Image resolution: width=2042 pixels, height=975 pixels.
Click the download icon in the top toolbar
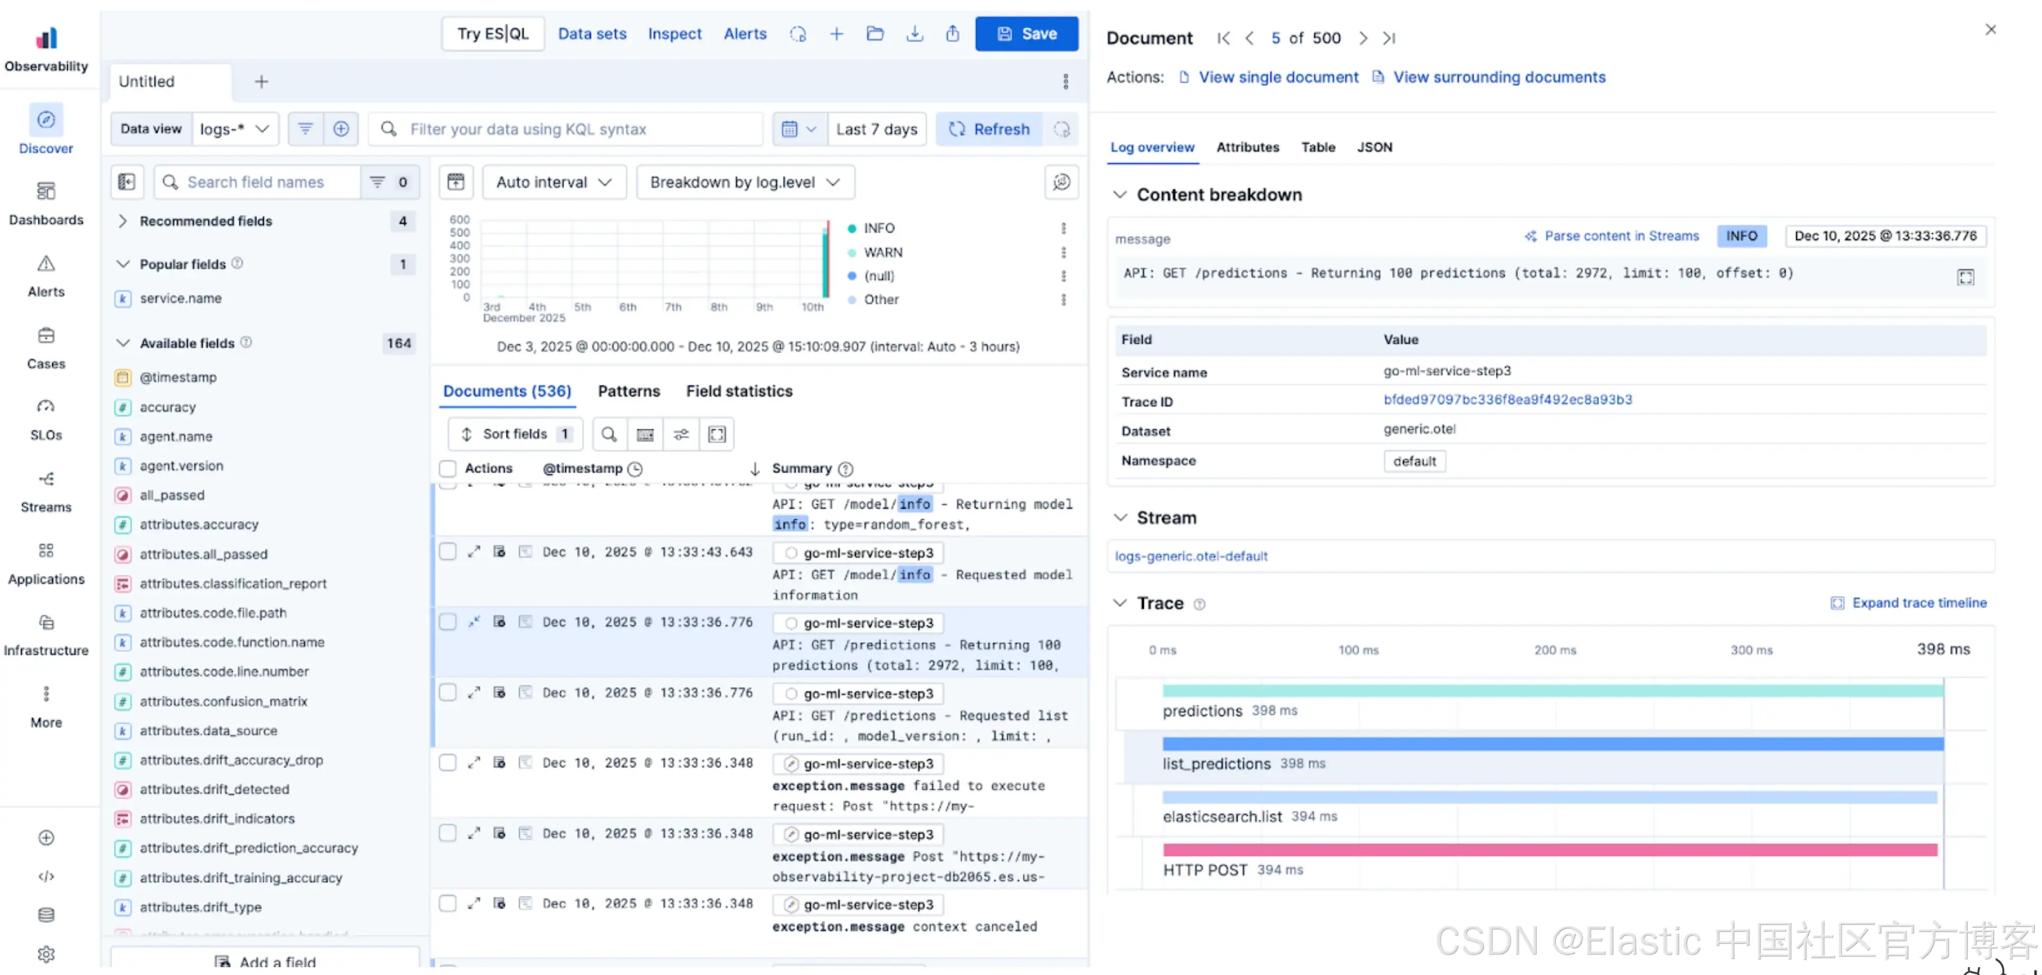[x=914, y=34]
